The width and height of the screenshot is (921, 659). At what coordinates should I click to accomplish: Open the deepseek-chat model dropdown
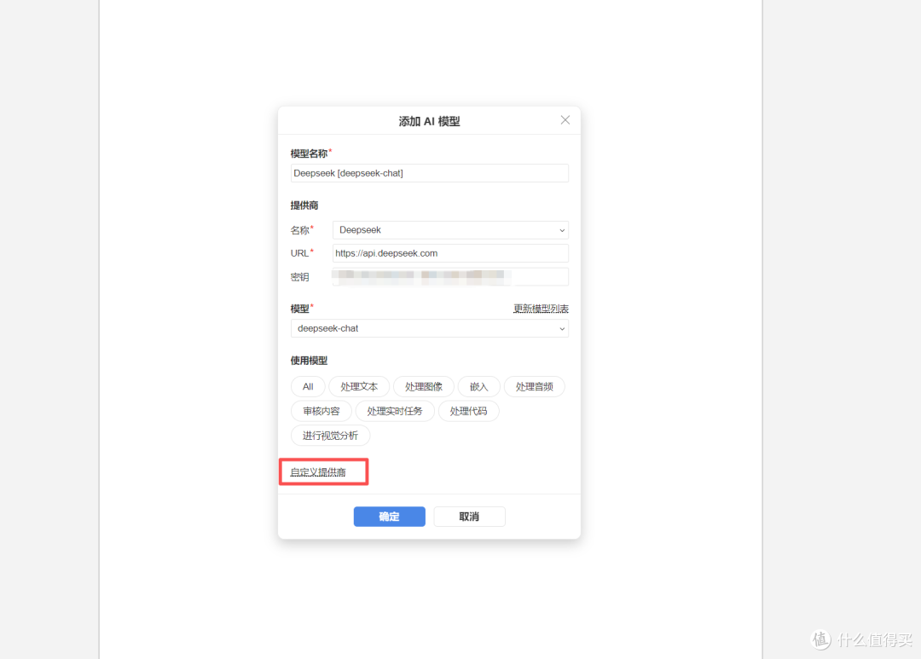(x=429, y=328)
